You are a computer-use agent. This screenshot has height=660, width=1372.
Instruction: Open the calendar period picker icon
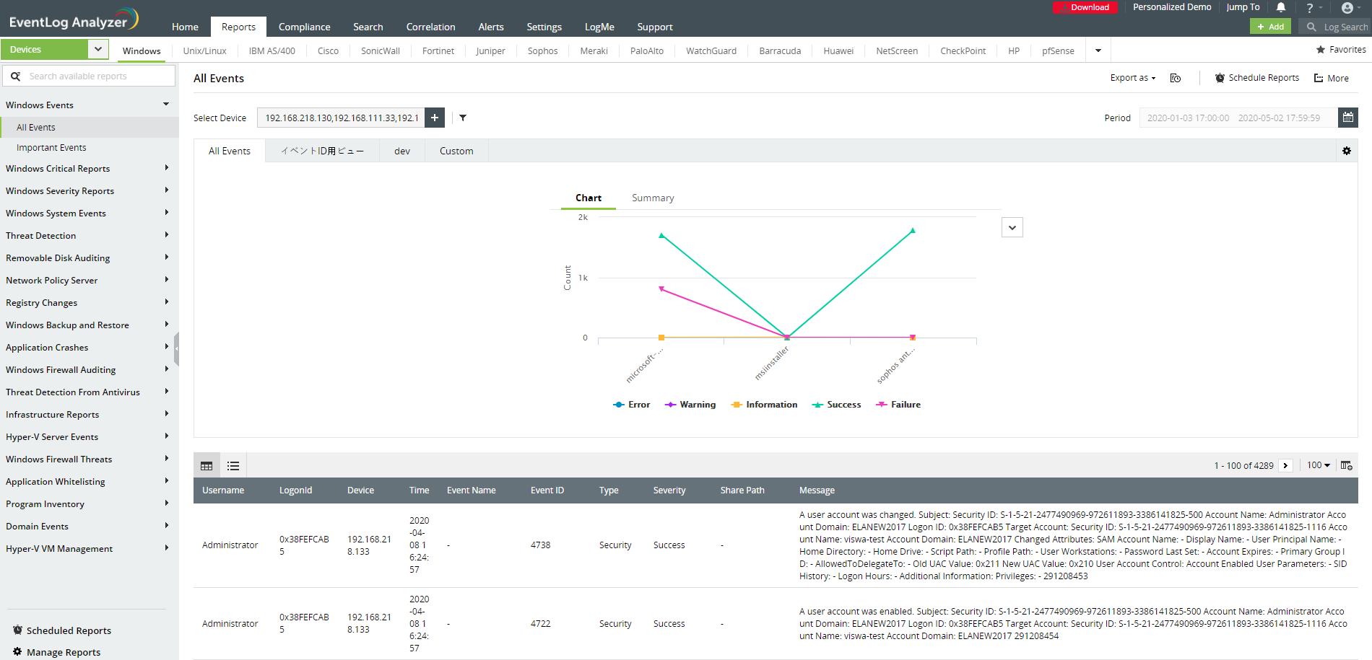[1347, 118]
